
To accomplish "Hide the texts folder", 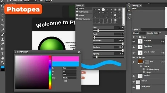I will tap(134, 37).
